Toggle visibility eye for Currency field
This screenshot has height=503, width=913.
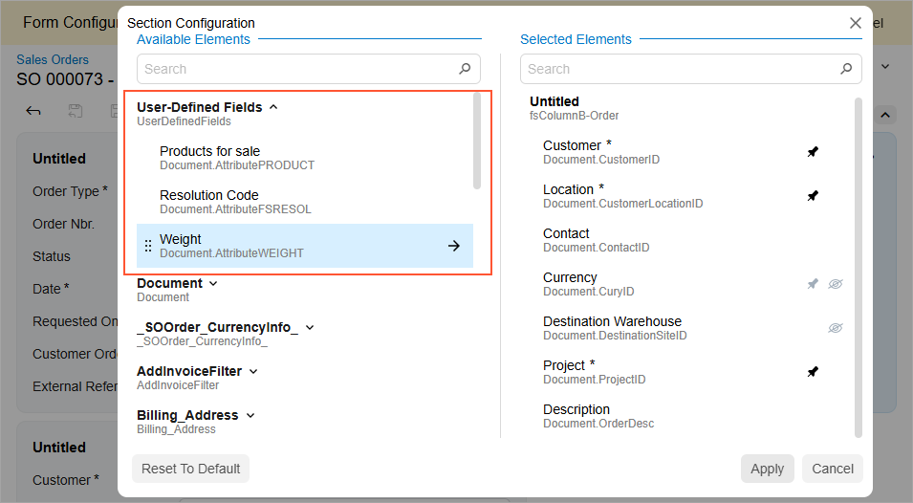(x=836, y=284)
